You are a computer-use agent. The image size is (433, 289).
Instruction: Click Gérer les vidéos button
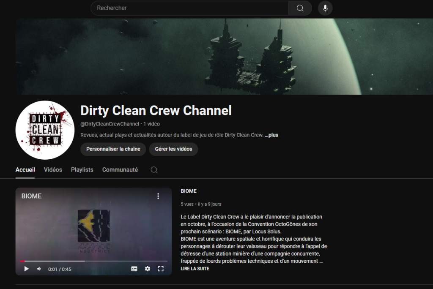pos(173,149)
